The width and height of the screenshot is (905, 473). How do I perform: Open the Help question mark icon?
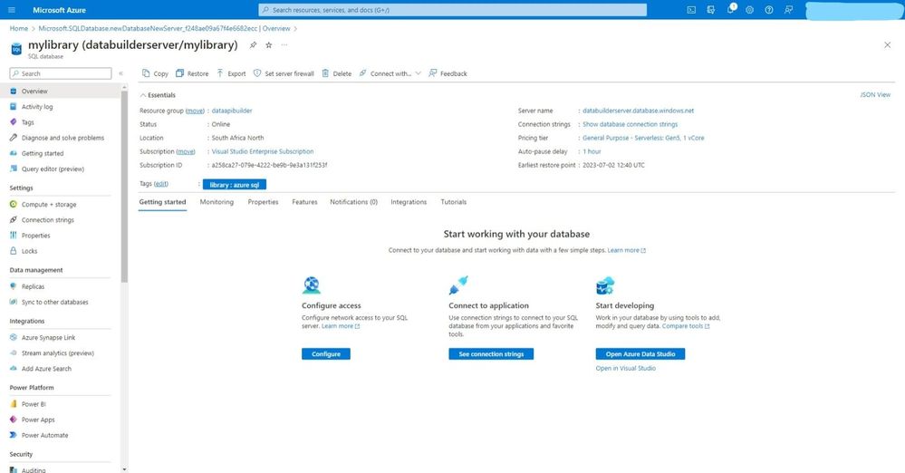[x=769, y=10]
